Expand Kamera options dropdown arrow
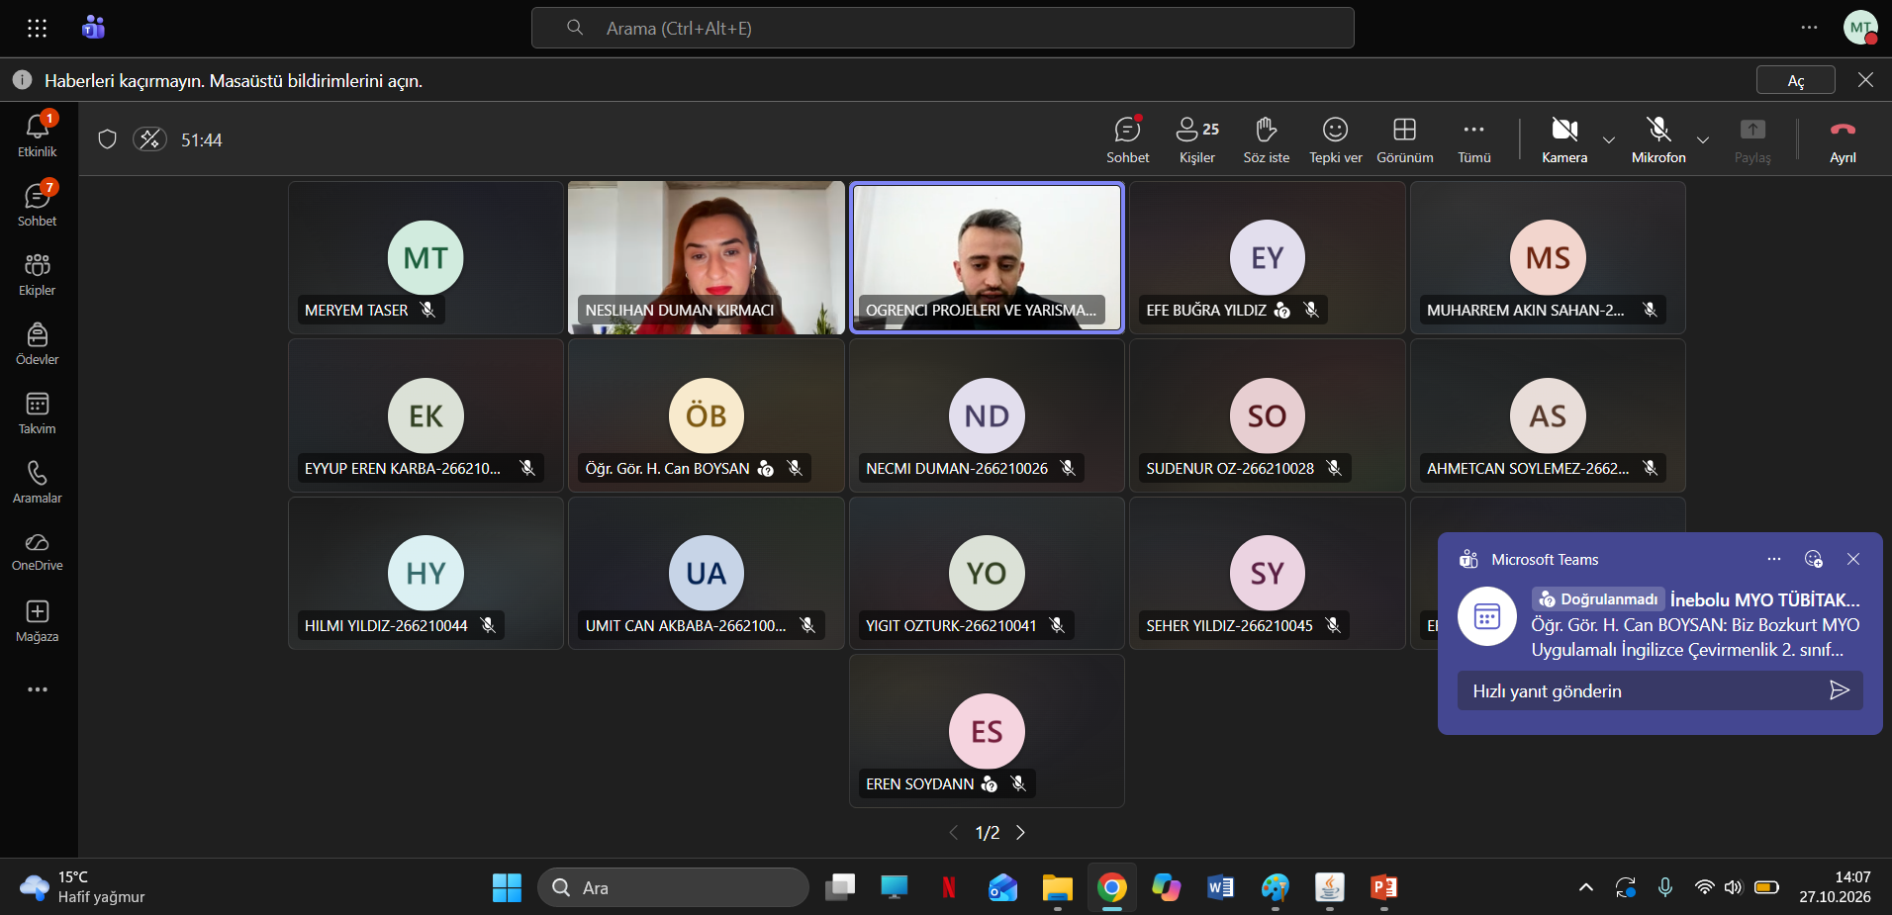1892x915 pixels. point(1609,140)
